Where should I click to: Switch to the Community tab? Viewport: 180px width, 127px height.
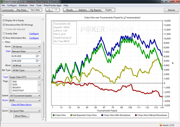(x=8, y=10)
